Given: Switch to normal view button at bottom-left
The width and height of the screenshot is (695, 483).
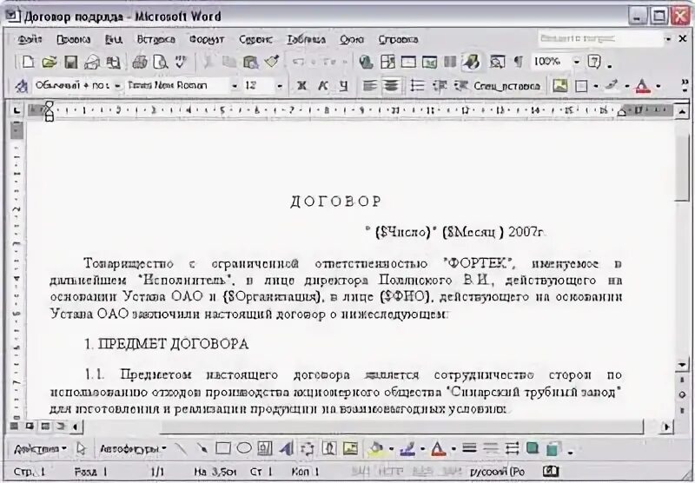Looking at the screenshot, I should point(15,427).
